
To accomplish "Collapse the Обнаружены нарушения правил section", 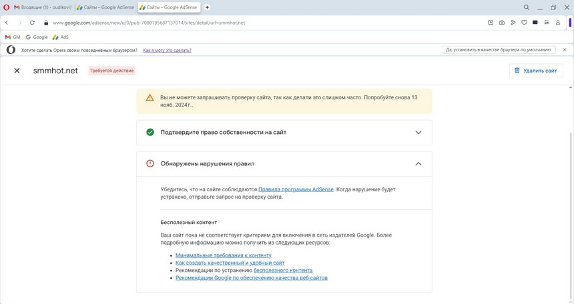I will coord(418,164).
